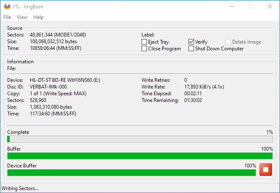
Task: Click the File: label in Information
Action: 11,68
